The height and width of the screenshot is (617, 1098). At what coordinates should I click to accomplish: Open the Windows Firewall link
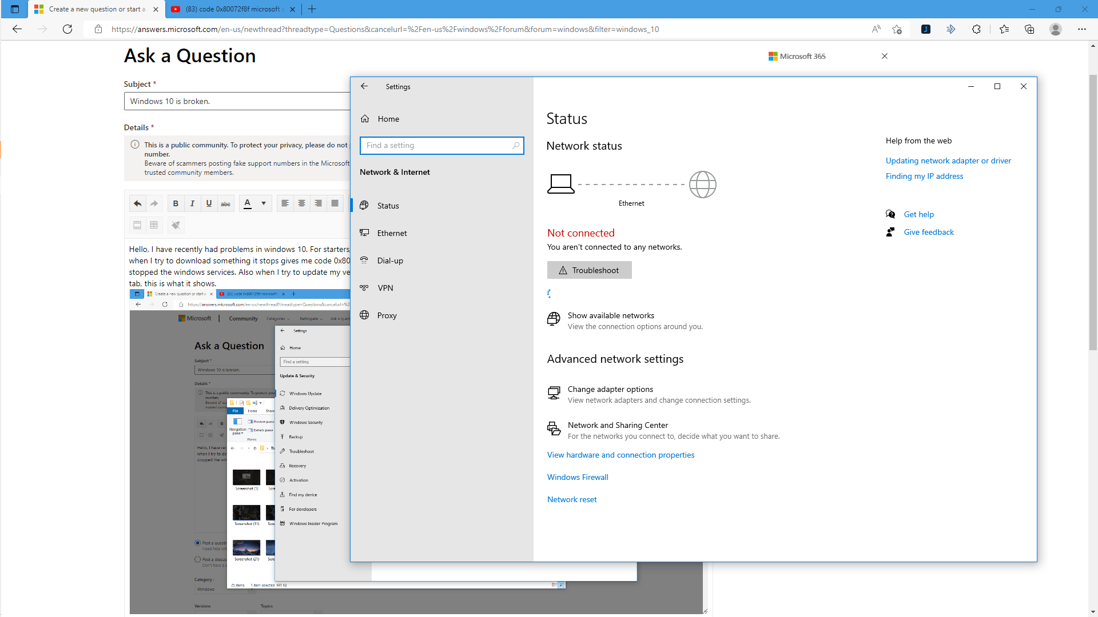click(x=578, y=477)
